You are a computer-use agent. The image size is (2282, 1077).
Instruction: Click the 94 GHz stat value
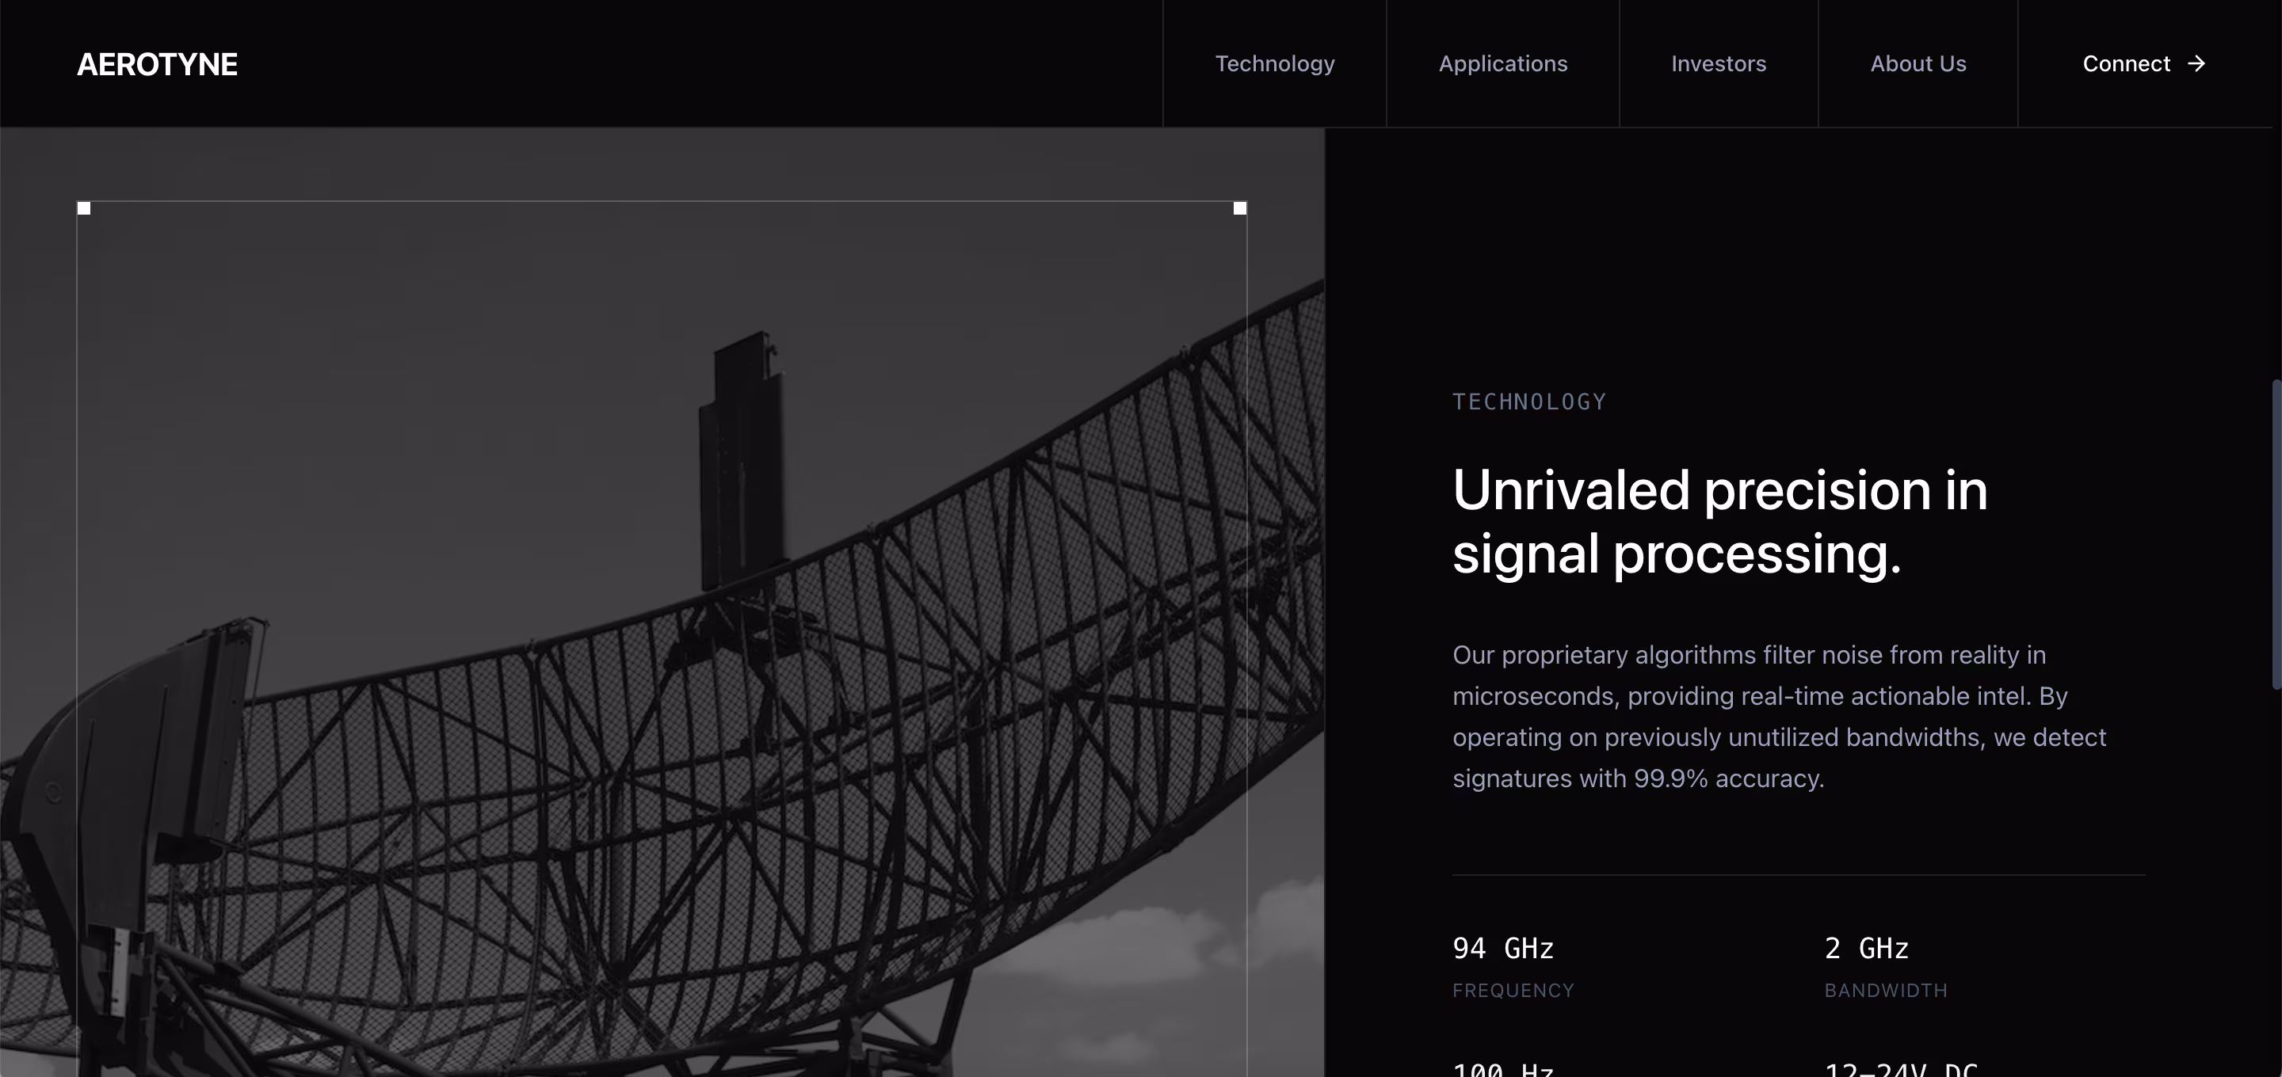(x=1502, y=949)
